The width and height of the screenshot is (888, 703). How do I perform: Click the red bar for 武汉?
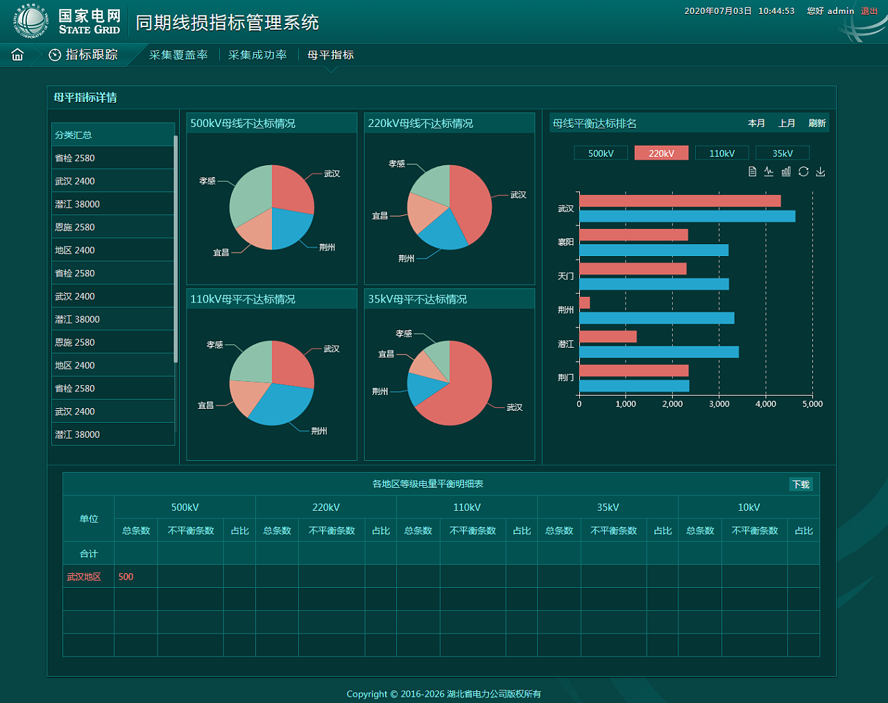click(x=680, y=201)
